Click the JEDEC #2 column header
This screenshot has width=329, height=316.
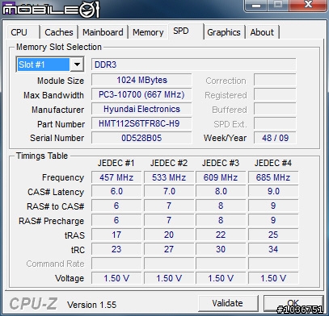tap(169, 163)
